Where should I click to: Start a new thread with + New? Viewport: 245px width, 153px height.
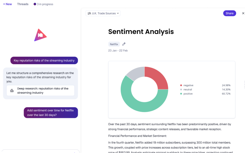[8, 4]
